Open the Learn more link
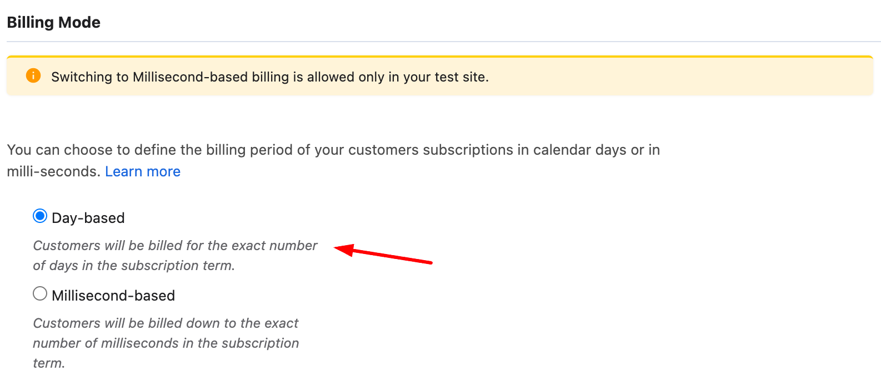 (x=143, y=171)
